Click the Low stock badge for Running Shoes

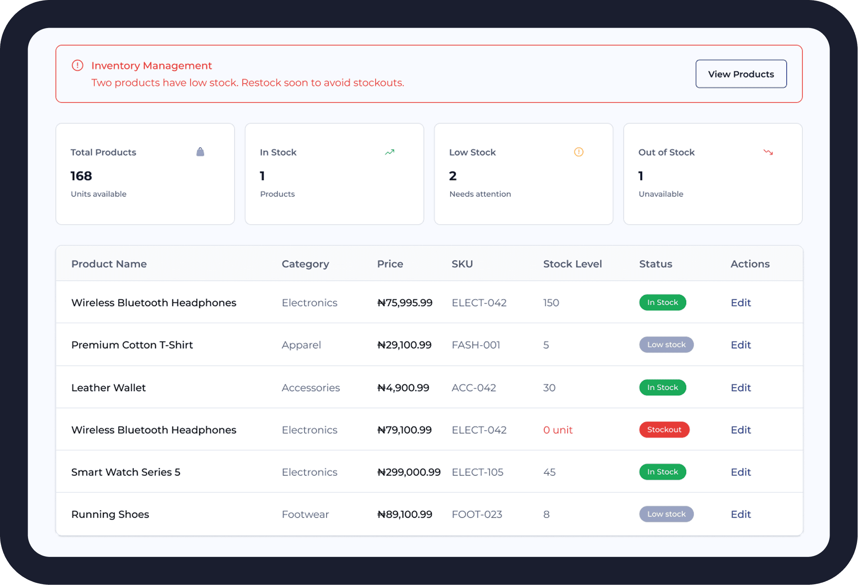click(666, 514)
